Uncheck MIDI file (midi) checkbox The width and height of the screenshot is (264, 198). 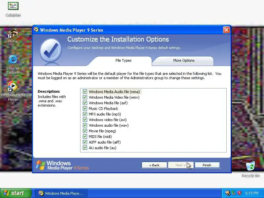85,137
